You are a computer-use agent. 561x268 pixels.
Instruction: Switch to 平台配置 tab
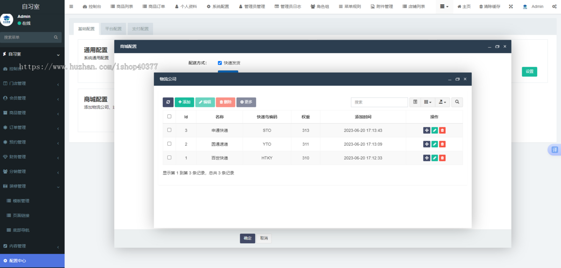tap(113, 29)
